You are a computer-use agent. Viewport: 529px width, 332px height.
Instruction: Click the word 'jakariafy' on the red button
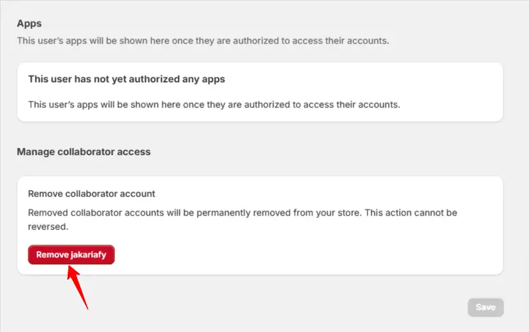point(89,255)
